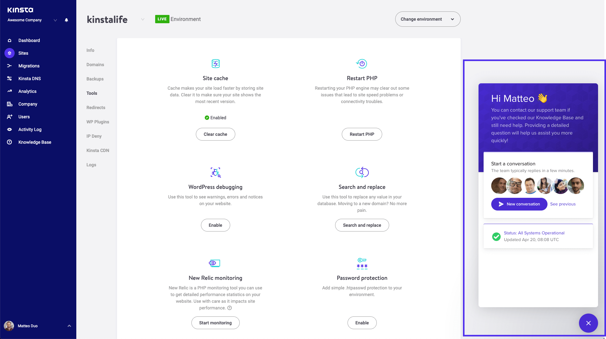Screen dimensions: 606x339
Task: Click the Password protection key icon
Action: 362,263
